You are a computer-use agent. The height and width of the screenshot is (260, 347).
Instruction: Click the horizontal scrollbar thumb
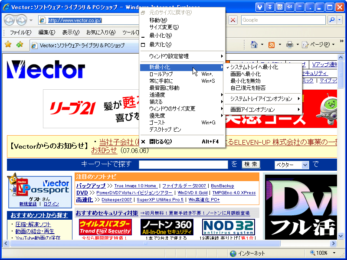coord(145,244)
